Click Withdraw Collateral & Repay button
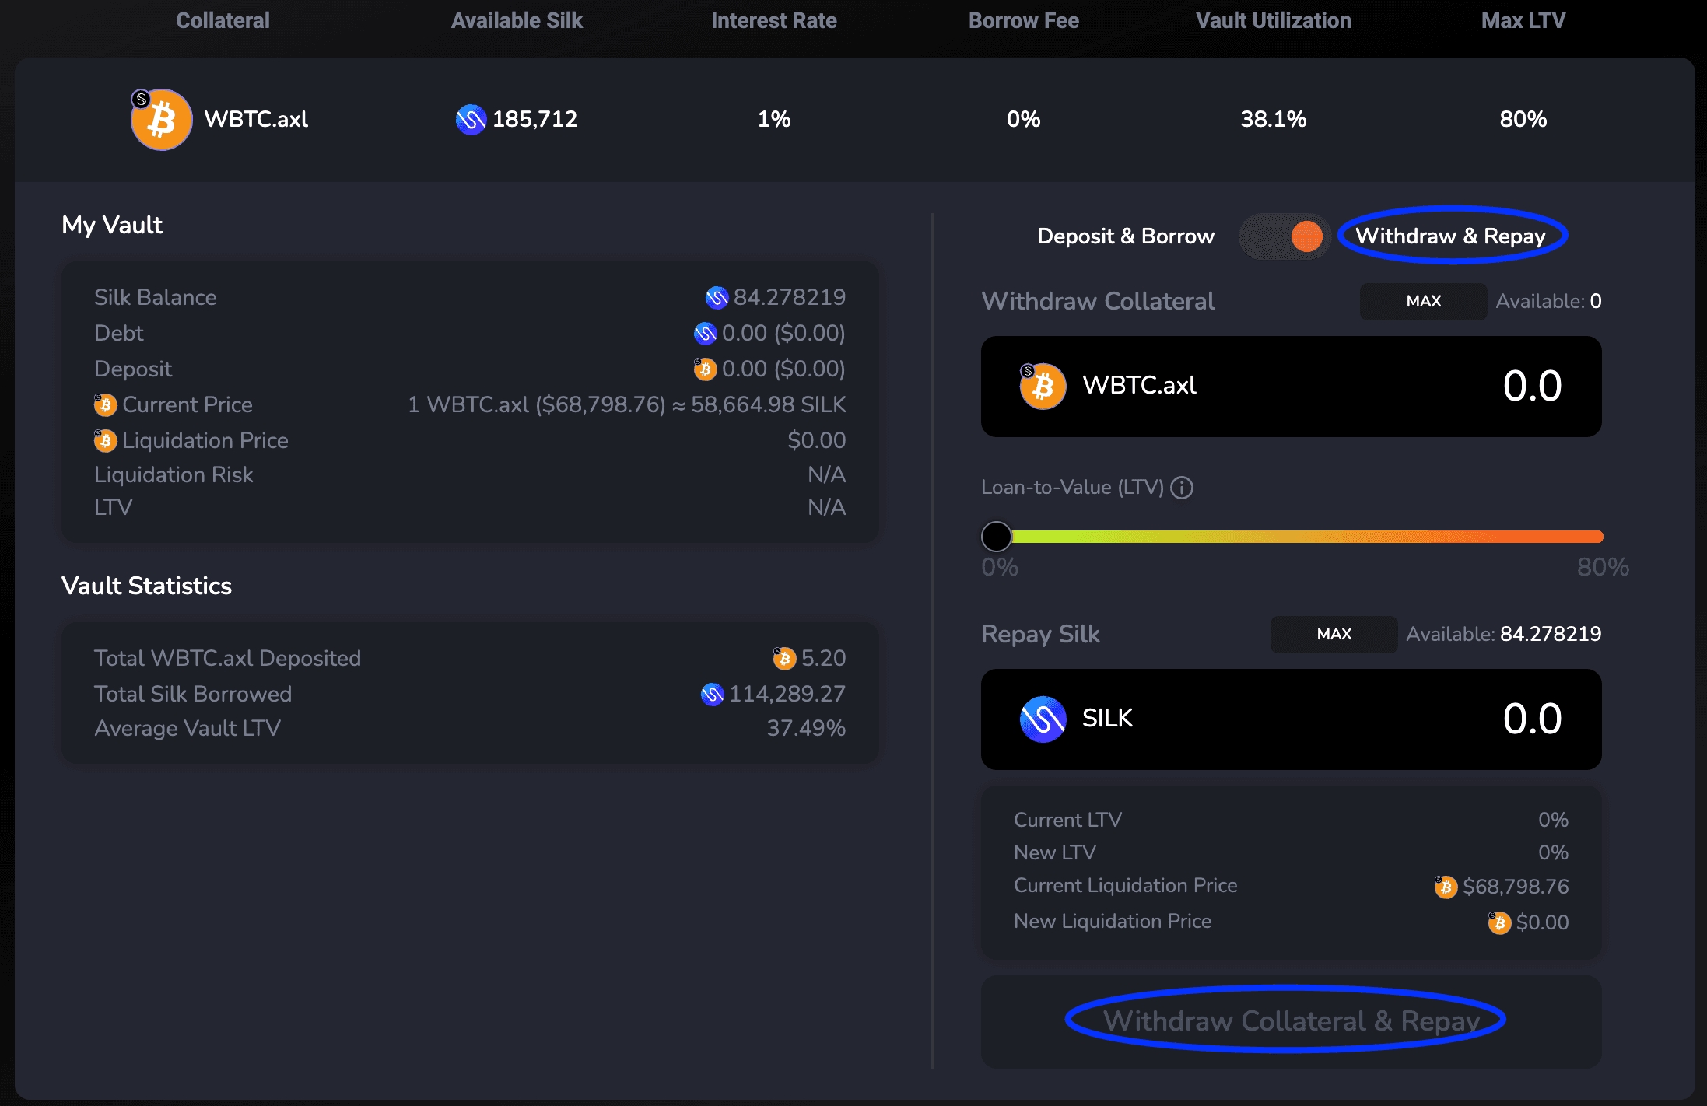The width and height of the screenshot is (1707, 1106). pos(1291,1021)
